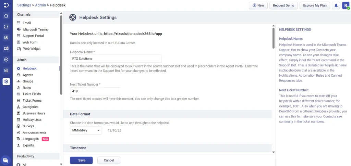
Task: Open Microsoft Teams channel settings
Action: pyautogui.click(x=35, y=29)
